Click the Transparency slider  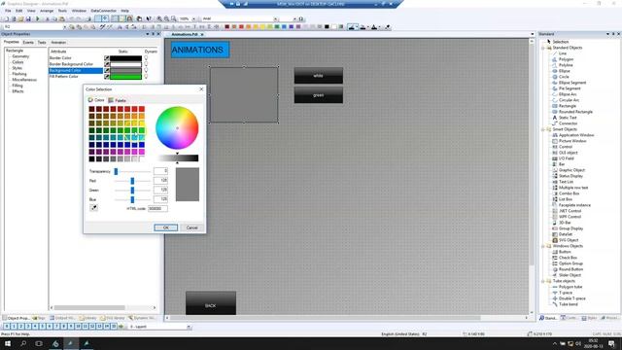tap(132, 171)
